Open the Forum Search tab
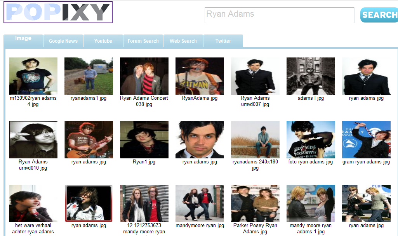The width and height of the screenshot is (398, 236). pos(143,41)
